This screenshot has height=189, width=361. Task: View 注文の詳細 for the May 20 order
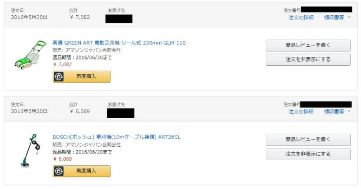(x=301, y=112)
